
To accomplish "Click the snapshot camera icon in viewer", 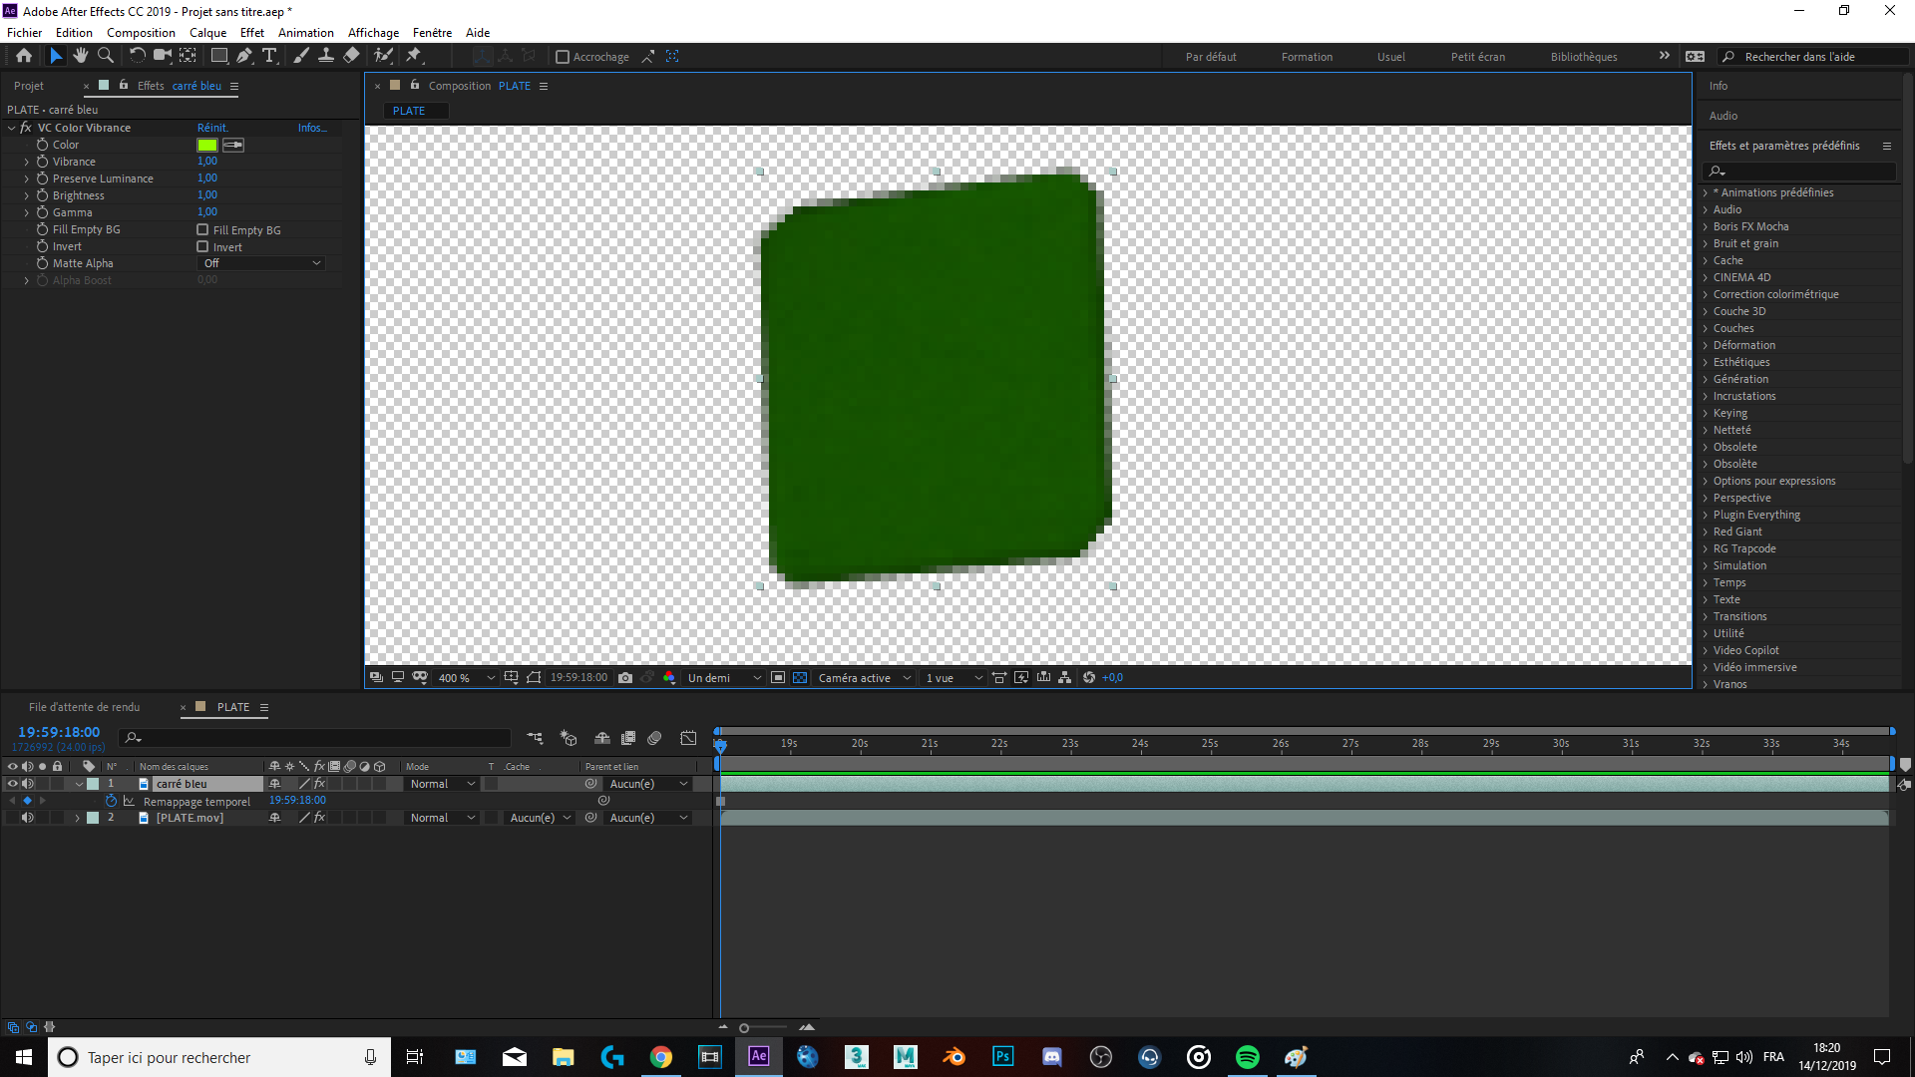I will click(625, 678).
